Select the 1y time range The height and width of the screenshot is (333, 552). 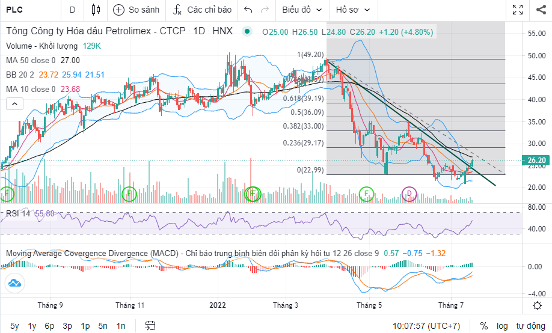(x=32, y=326)
